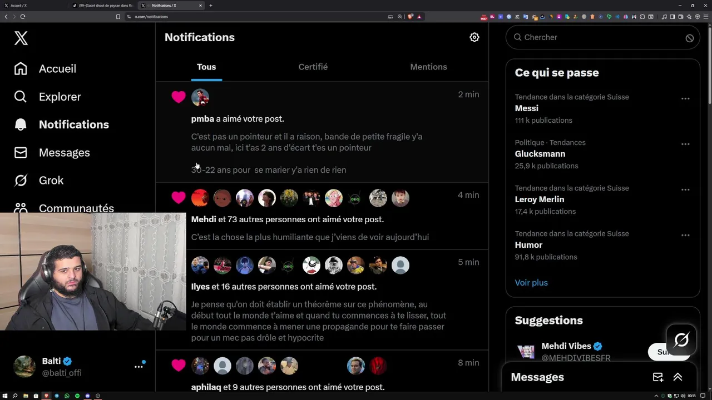Click the floating Grok button
Screen dimensions: 712x400
[x=681, y=339]
